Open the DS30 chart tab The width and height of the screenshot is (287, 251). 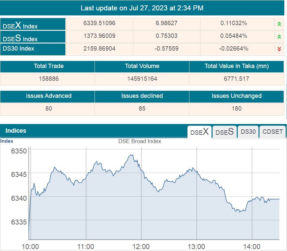coord(248,132)
